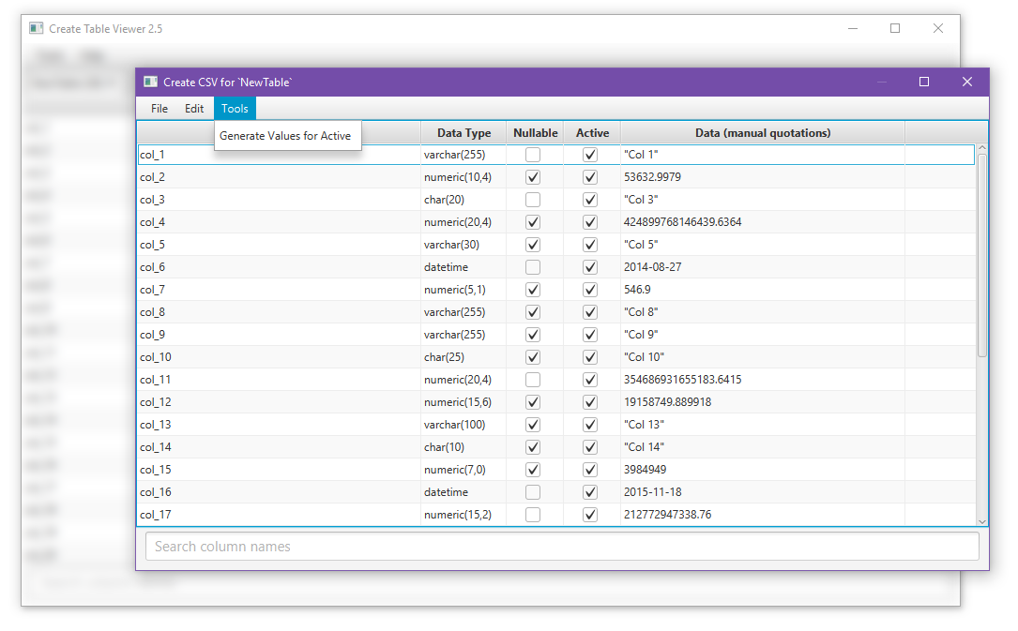Toggle the Active checkbox for col_17

pyautogui.click(x=590, y=515)
